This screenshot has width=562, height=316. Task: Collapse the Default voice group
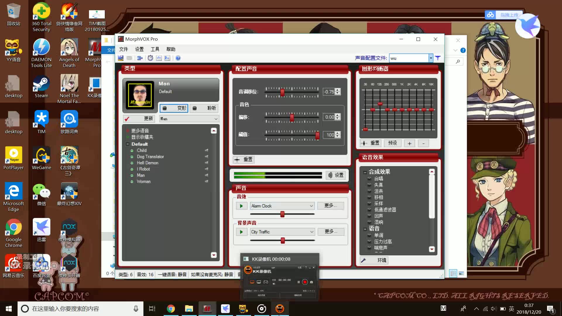coord(128,144)
